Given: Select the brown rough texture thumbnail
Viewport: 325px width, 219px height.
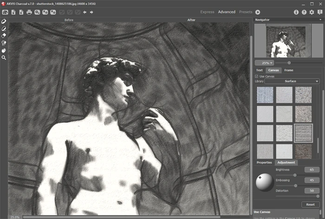Looking at the screenshot, I should (x=303, y=151).
